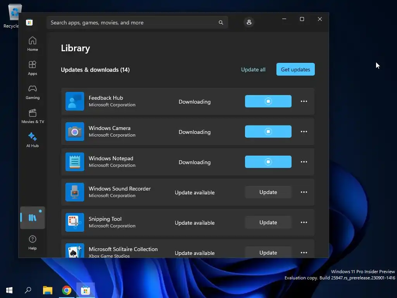
Task: Open more options for Windows Camera
Action: [x=304, y=132]
